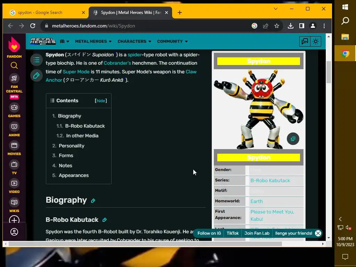The image size is (356, 267).
Task: Click the vertical page scrollbar thumb
Action: coord(329,72)
